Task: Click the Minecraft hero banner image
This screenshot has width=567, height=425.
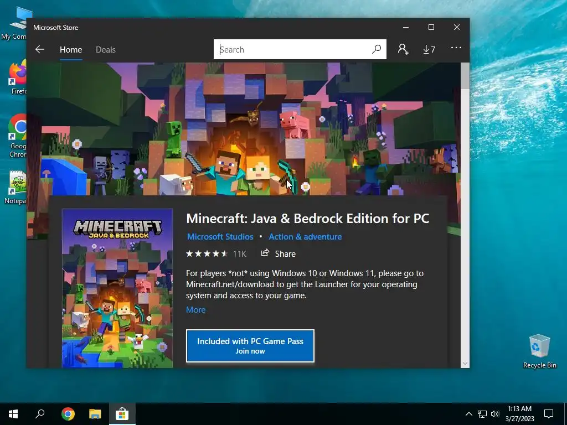Action: pos(244,129)
